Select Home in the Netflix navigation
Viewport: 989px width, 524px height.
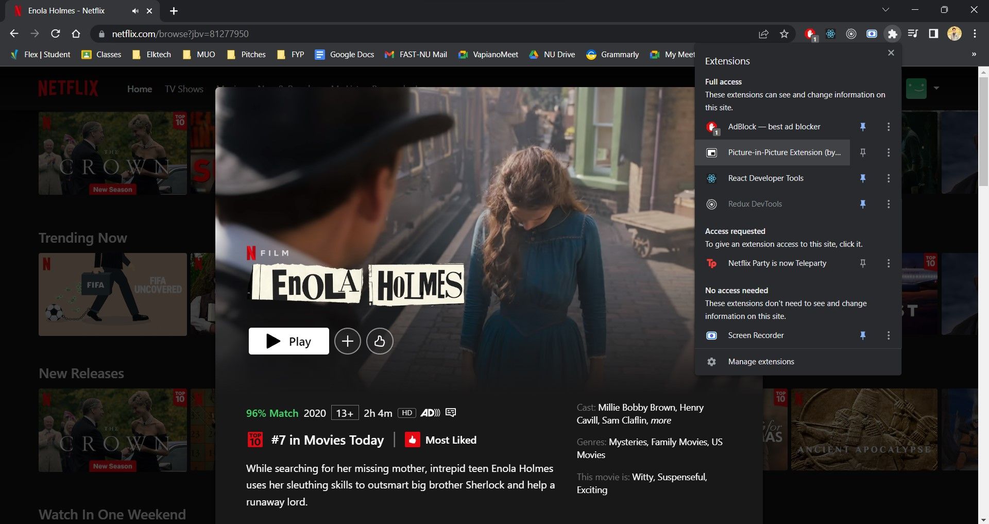point(139,89)
